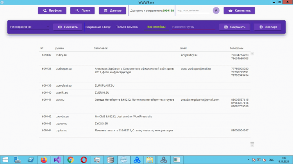This screenshot has height=164, width=293.
Task: Click the art@zubry.su email cell
Action: (x=189, y=55)
